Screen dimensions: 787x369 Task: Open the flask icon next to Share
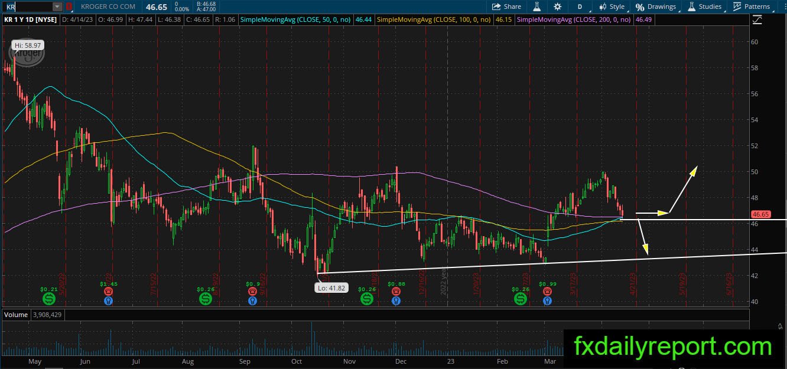point(537,6)
